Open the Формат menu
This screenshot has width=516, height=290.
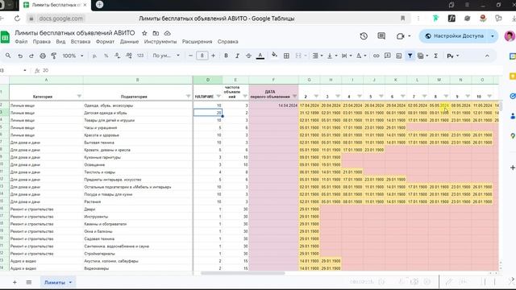click(x=105, y=42)
